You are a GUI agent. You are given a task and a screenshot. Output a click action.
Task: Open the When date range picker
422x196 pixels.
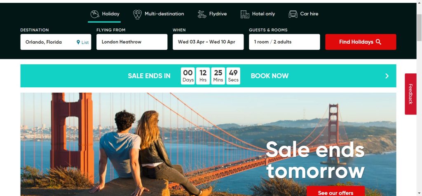(208, 42)
